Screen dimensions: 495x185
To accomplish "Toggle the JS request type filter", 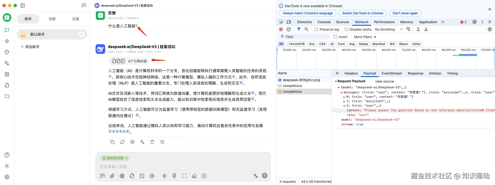I will pyautogui.click(x=332, y=44).
